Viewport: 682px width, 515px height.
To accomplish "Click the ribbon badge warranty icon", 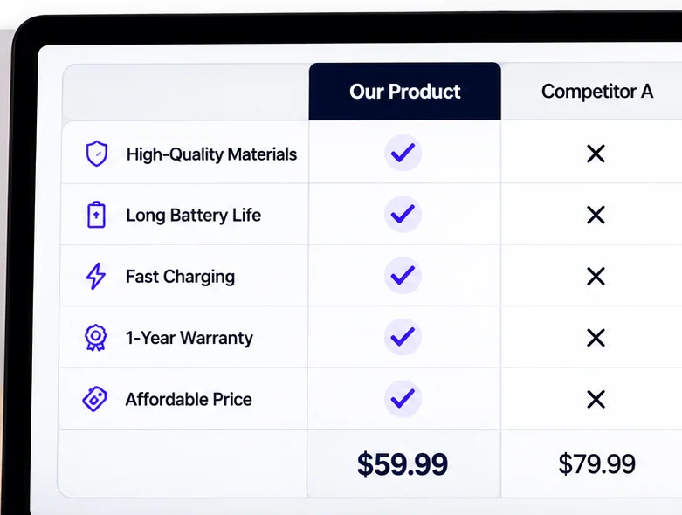I will [x=95, y=337].
